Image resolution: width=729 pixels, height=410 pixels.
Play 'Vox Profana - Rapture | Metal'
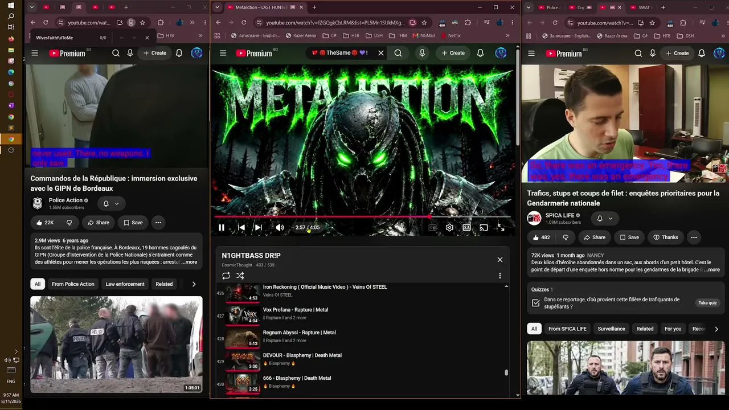[x=296, y=310]
